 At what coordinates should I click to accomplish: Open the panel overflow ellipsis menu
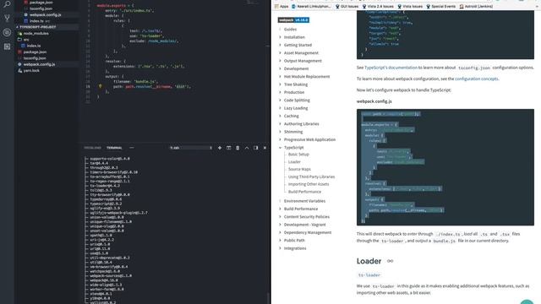[x=132, y=148]
